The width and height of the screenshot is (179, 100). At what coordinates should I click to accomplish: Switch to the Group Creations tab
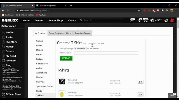(56, 33)
